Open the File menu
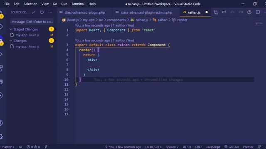266x149 pixels. click(7, 4)
